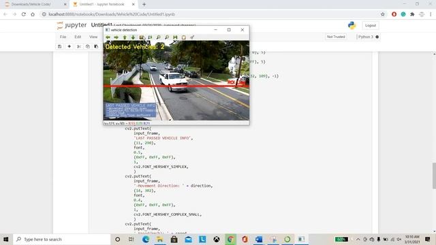Open the taskbar clock showing 10:10 AM
This screenshot has width=436, height=245.
pyautogui.click(x=412, y=239)
